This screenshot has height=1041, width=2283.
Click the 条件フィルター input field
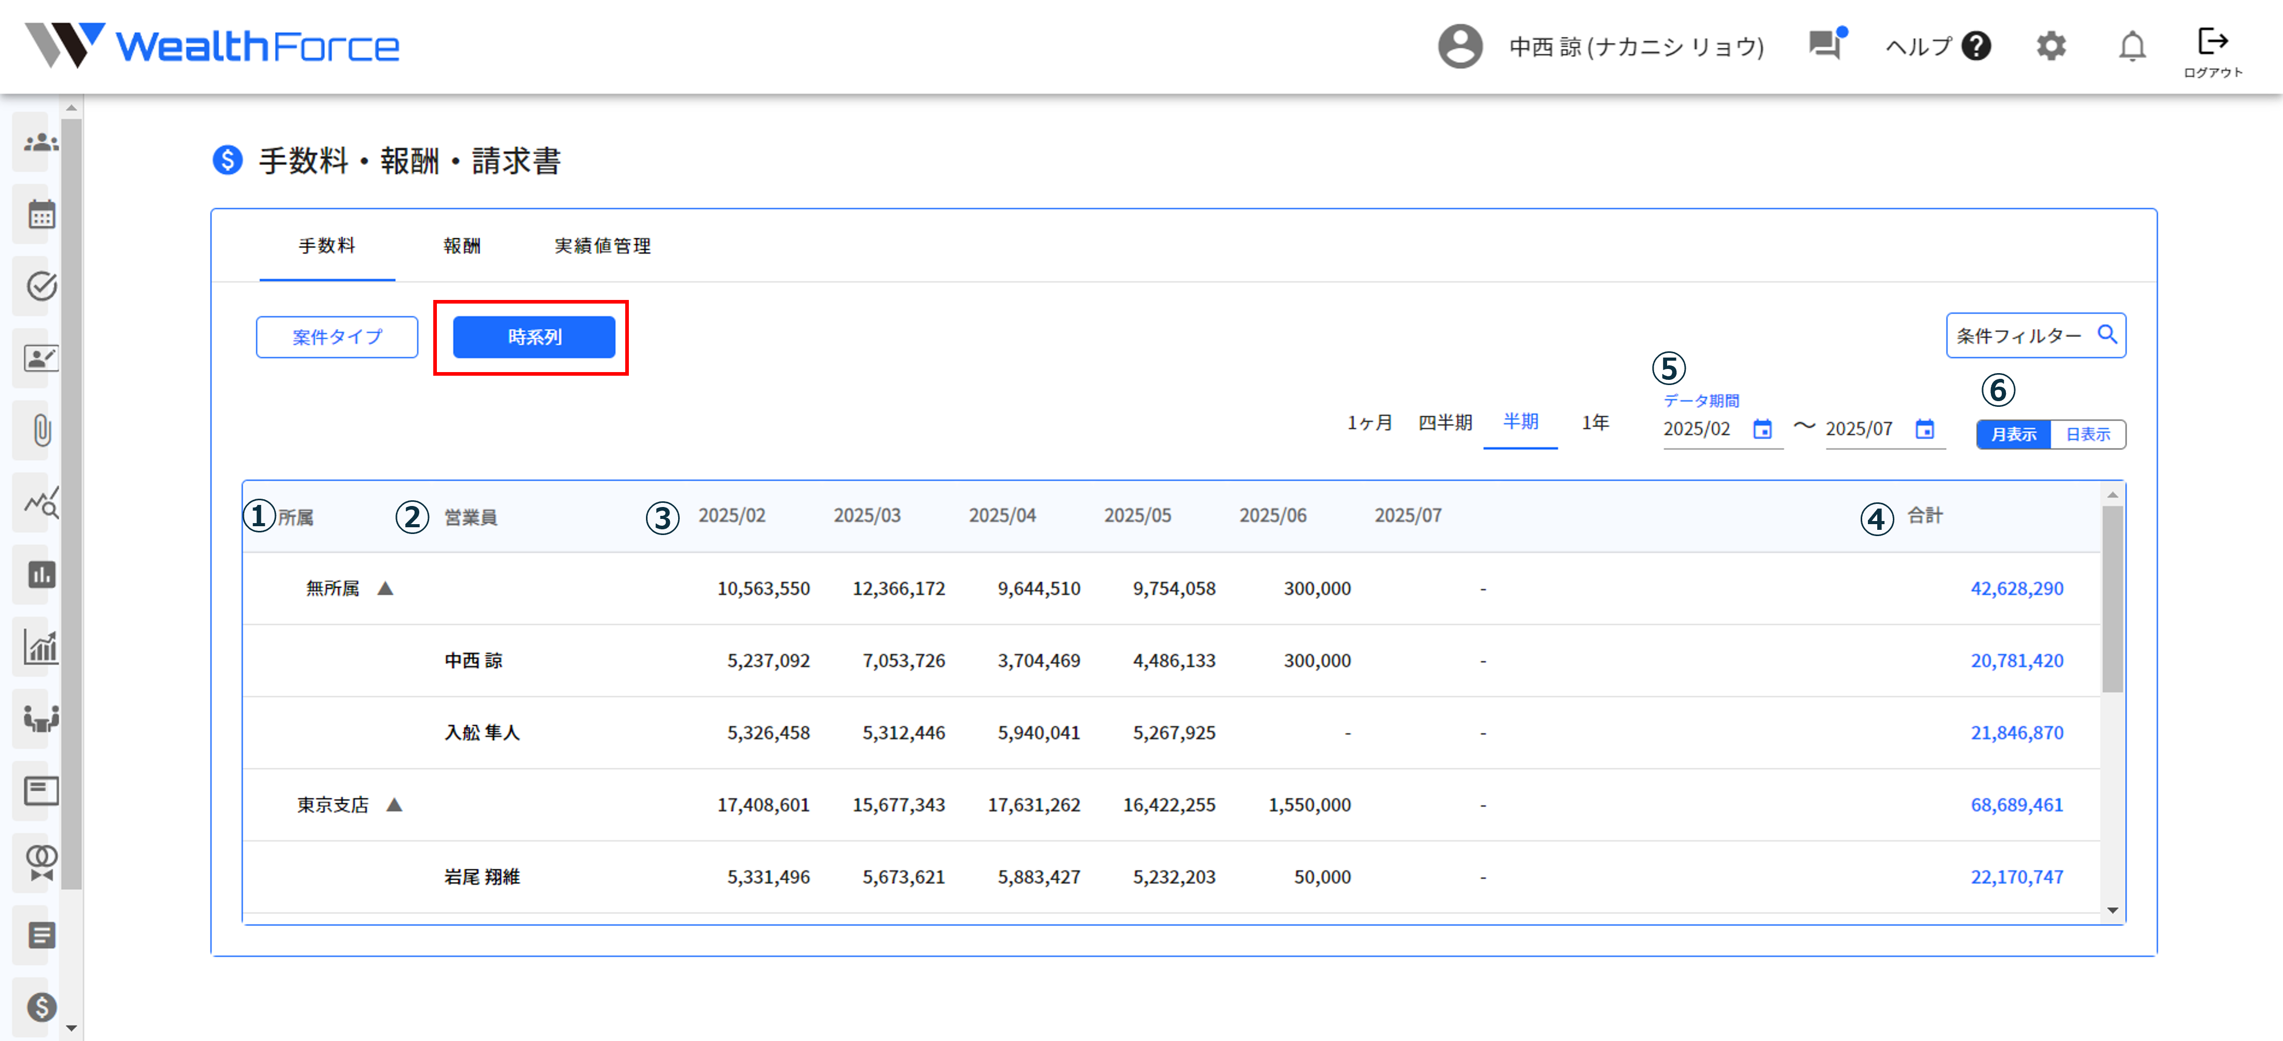(2035, 335)
